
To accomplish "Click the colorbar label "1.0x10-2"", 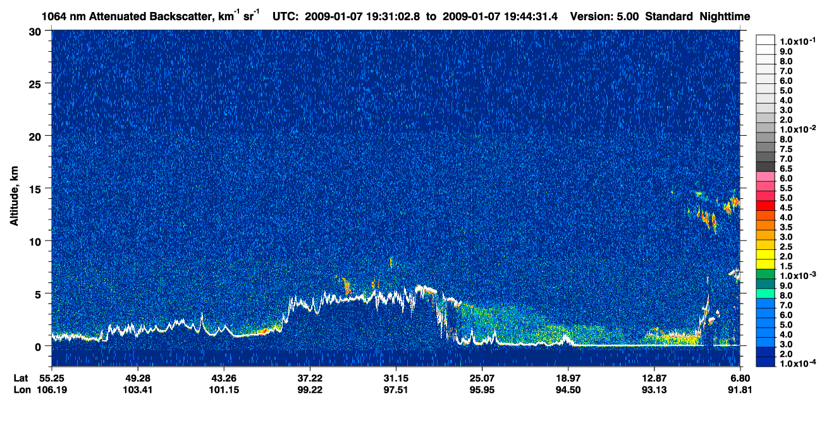I will tap(797, 129).
